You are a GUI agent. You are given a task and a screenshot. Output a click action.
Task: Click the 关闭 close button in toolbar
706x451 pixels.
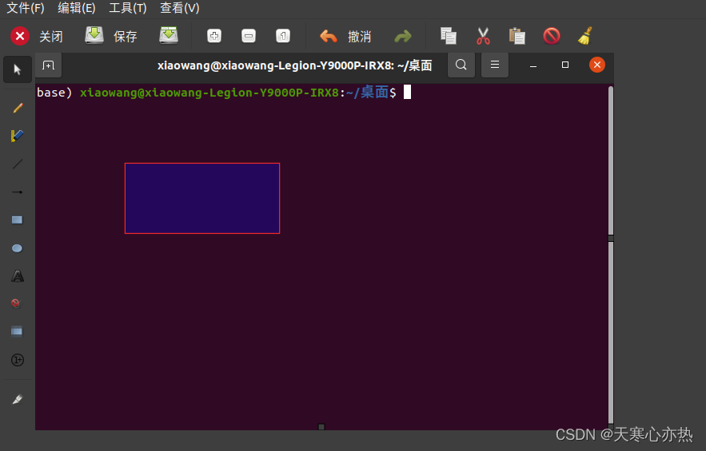37,36
